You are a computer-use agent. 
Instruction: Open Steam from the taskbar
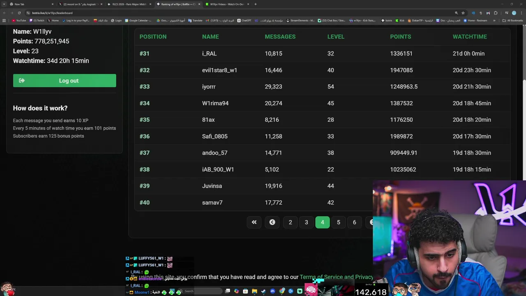pos(263,291)
